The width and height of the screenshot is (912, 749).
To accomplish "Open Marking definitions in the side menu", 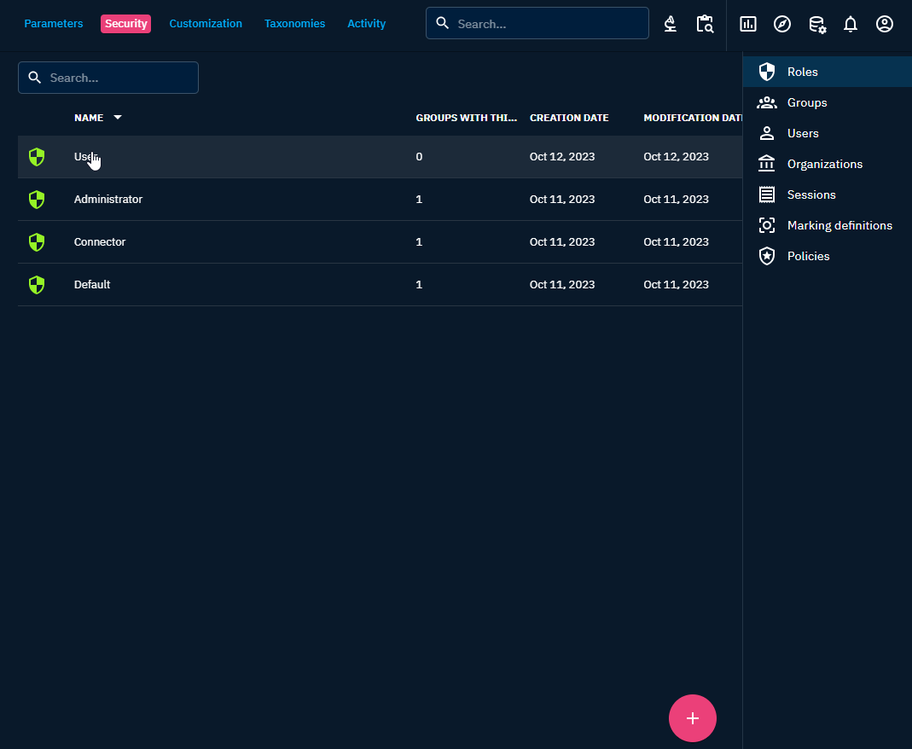I will (x=827, y=225).
